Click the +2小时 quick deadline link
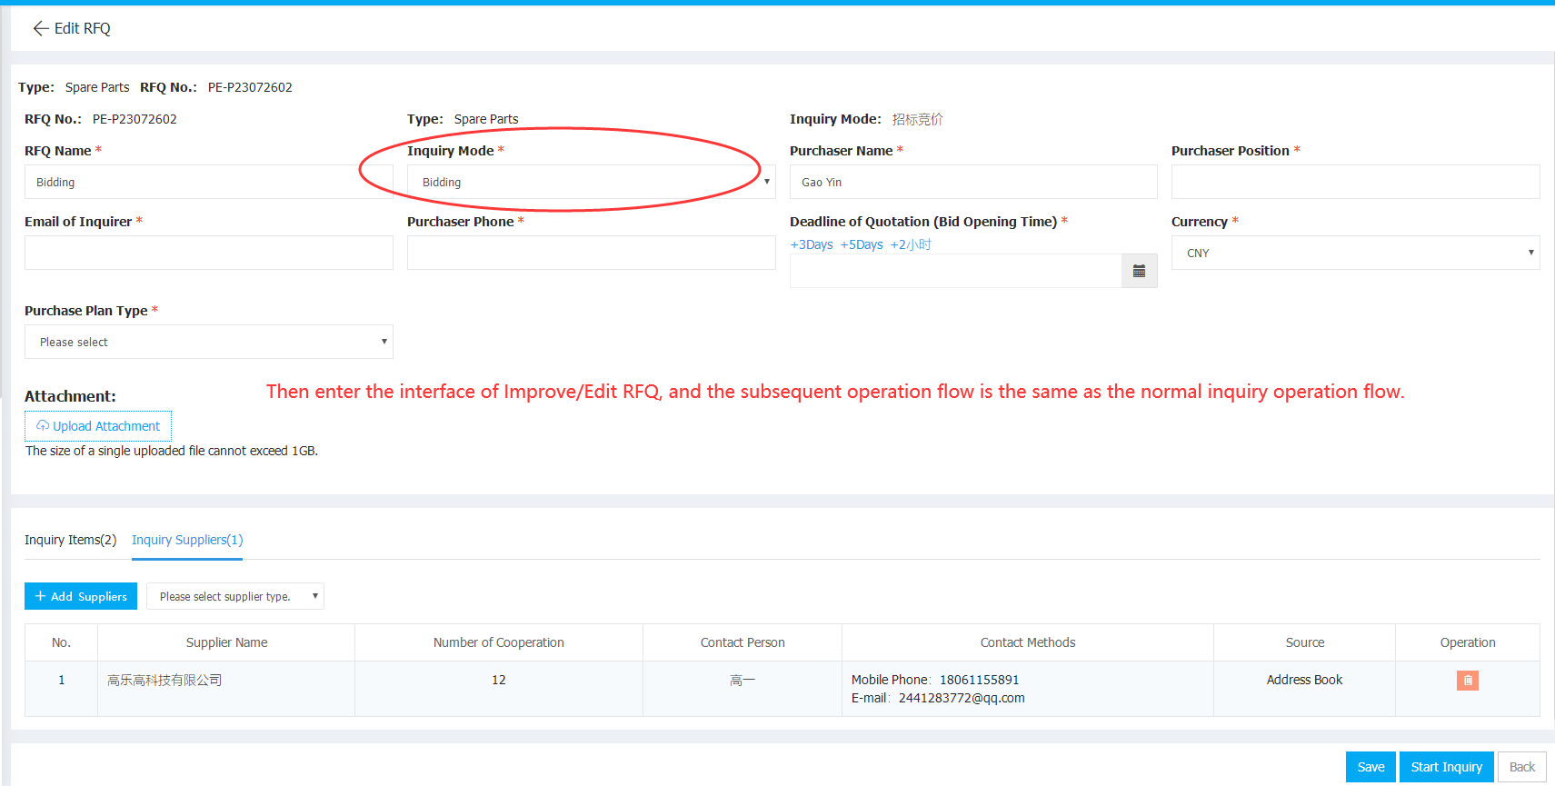Screen dimensions: 1555x786 click(x=911, y=244)
